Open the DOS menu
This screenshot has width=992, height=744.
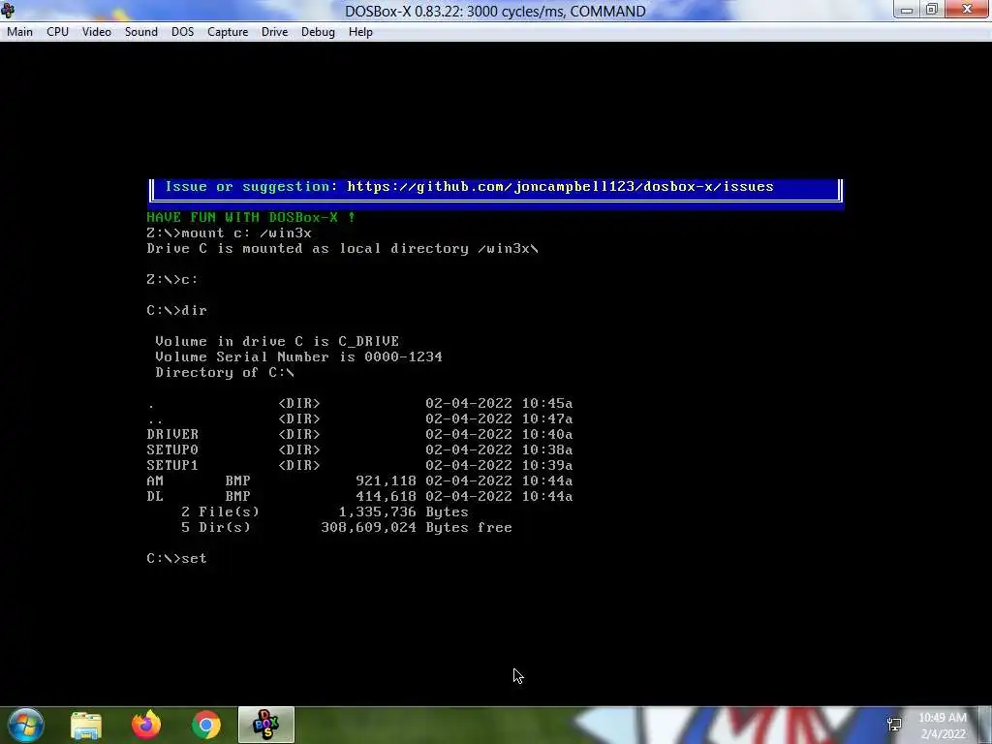click(183, 32)
